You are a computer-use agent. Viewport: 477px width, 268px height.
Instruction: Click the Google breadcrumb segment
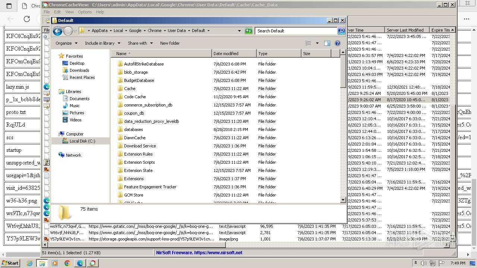coord(135,31)
